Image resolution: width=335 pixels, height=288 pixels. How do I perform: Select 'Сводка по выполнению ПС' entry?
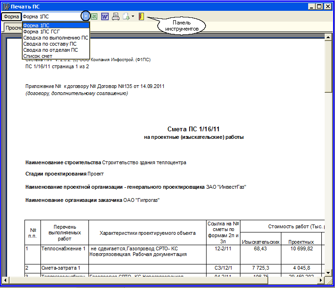coord(56,38)
